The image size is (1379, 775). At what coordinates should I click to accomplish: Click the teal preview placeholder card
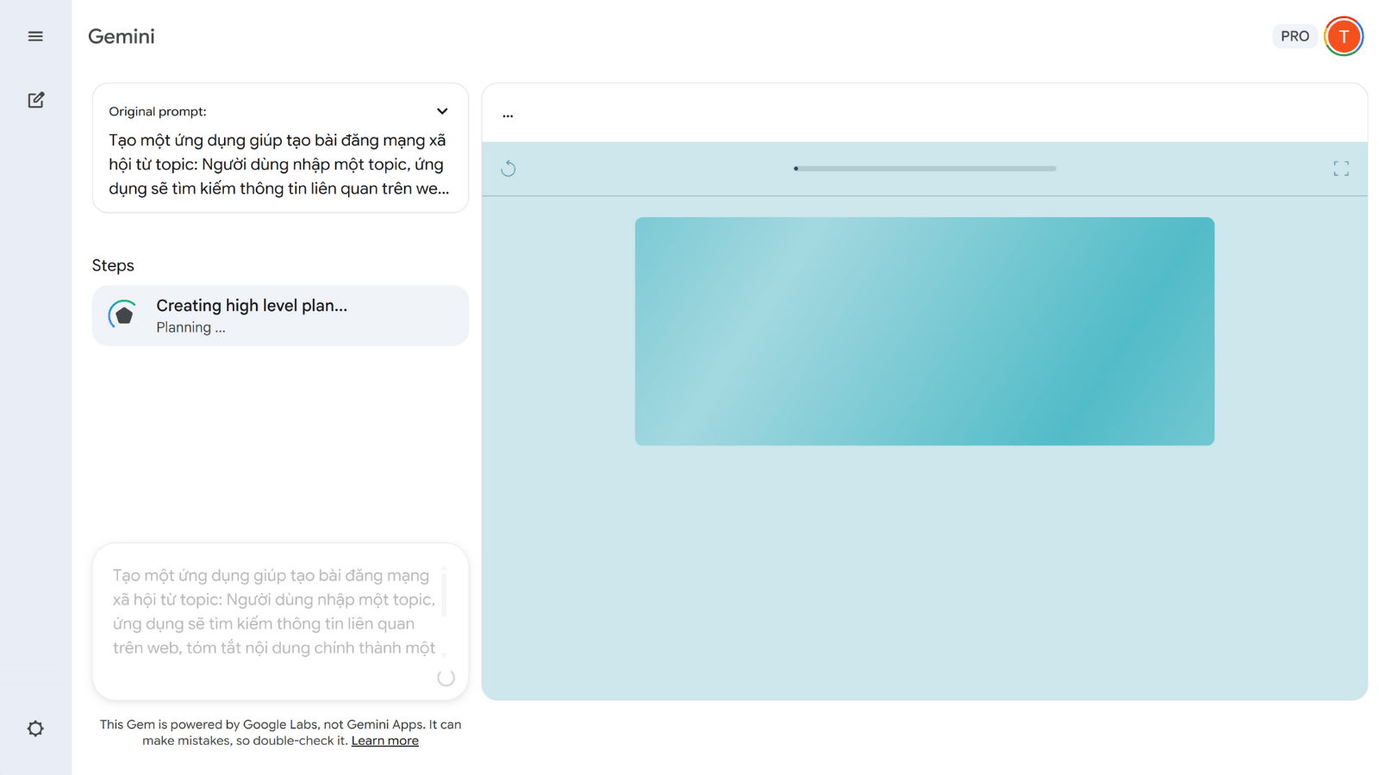click(924, 332)
